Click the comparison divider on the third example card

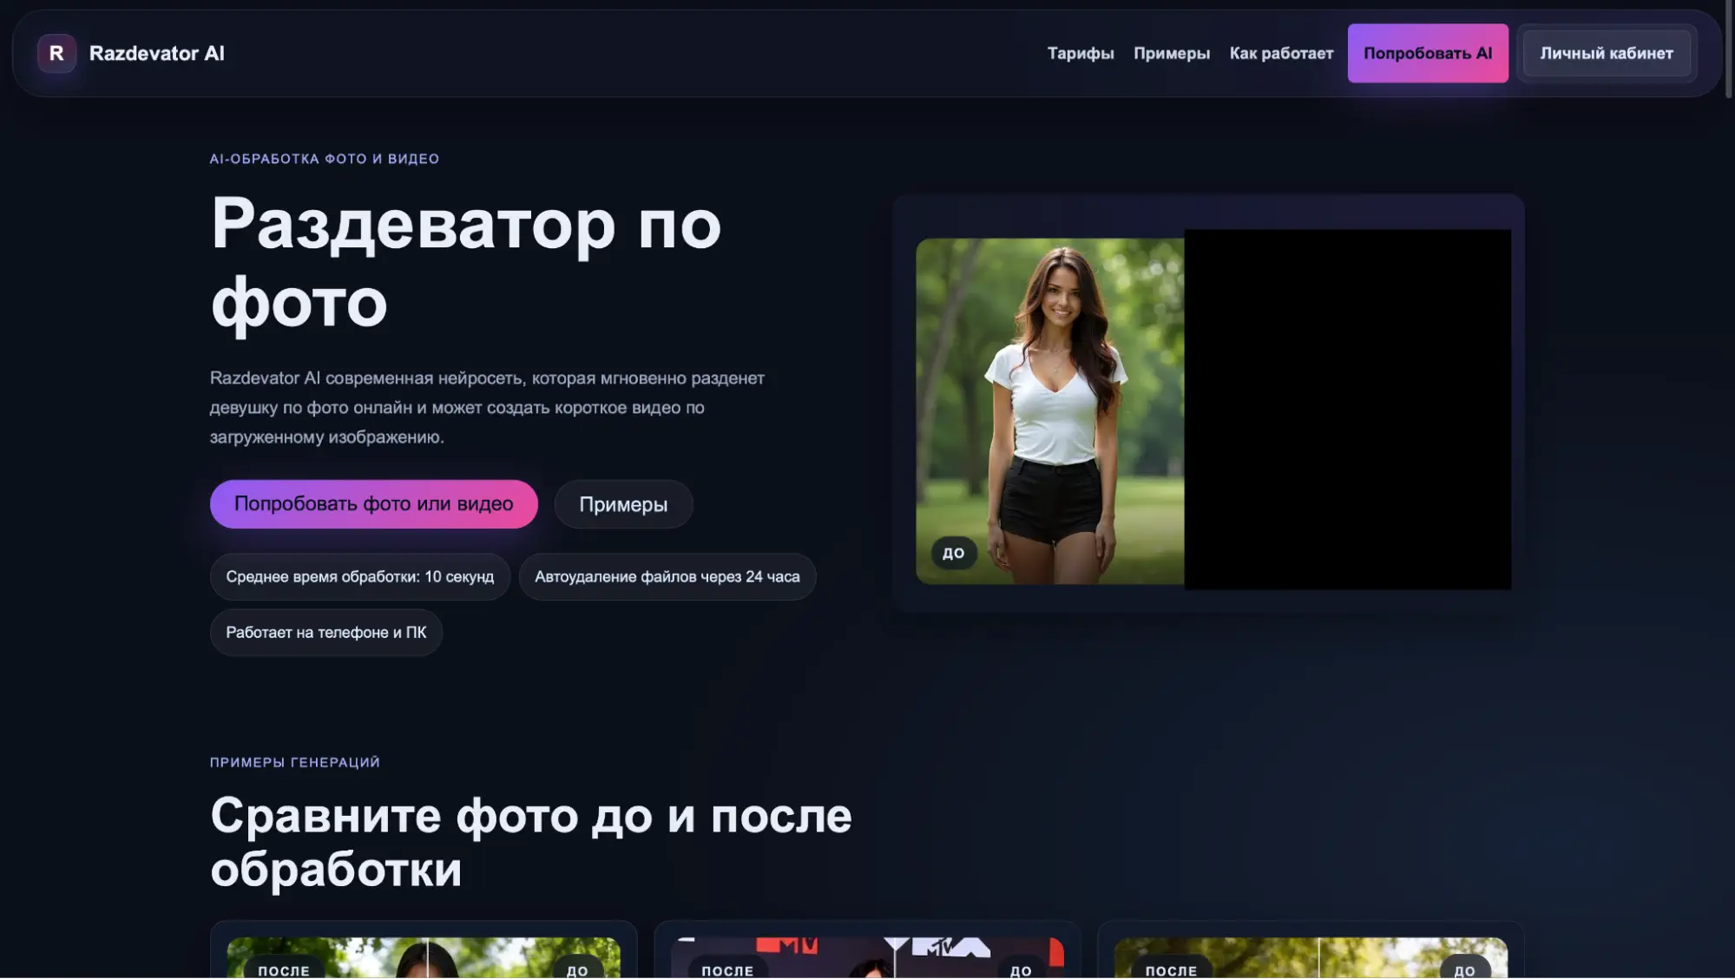pos(1319,958)
